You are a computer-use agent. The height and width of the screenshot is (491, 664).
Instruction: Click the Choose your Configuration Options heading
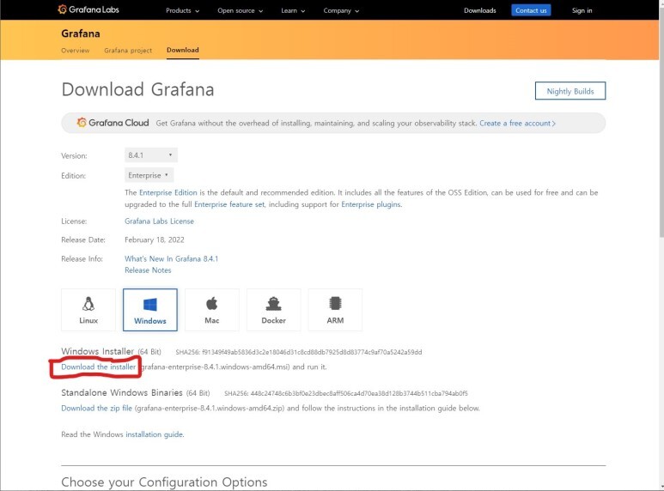(164, 482)
